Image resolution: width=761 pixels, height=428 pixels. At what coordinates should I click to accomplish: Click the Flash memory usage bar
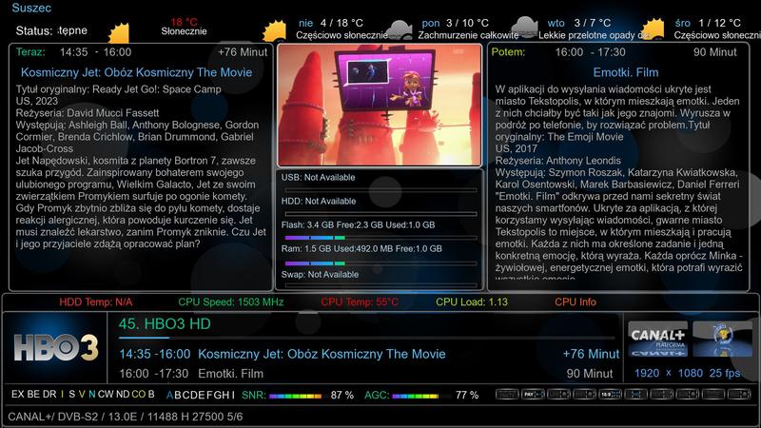coord(380,238)
